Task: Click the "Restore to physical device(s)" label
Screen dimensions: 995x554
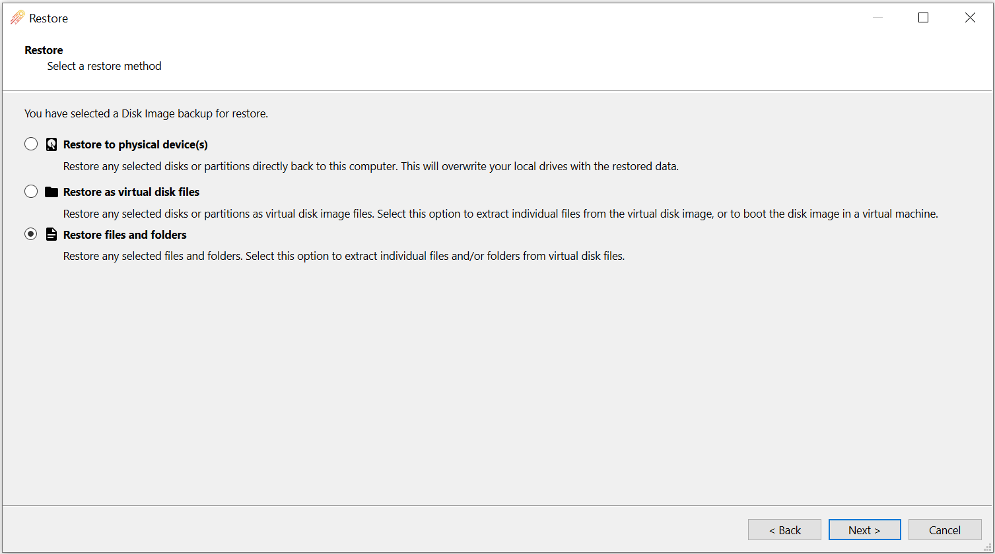Action: pyautogui.click(x=135, y=144)
